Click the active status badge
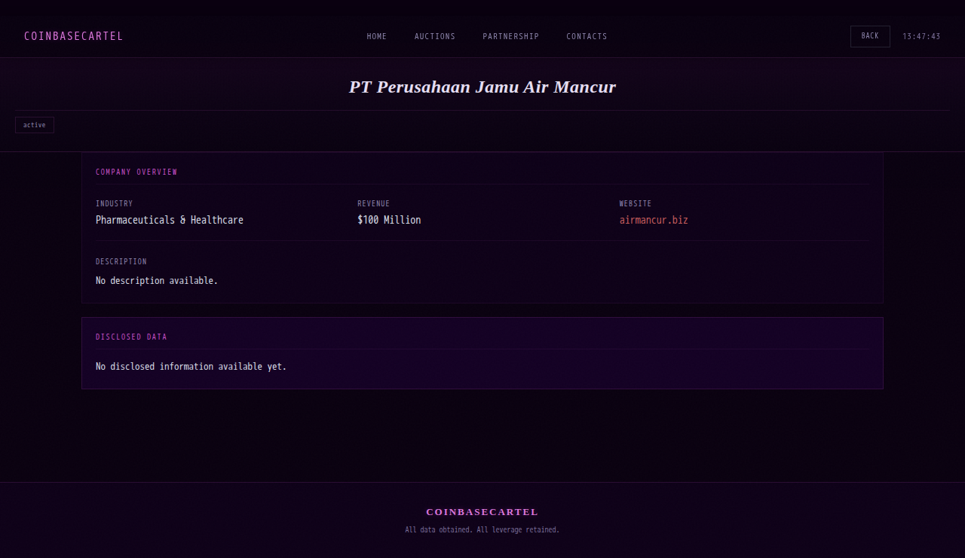This screenshot has height=558, width=965. 35,125
